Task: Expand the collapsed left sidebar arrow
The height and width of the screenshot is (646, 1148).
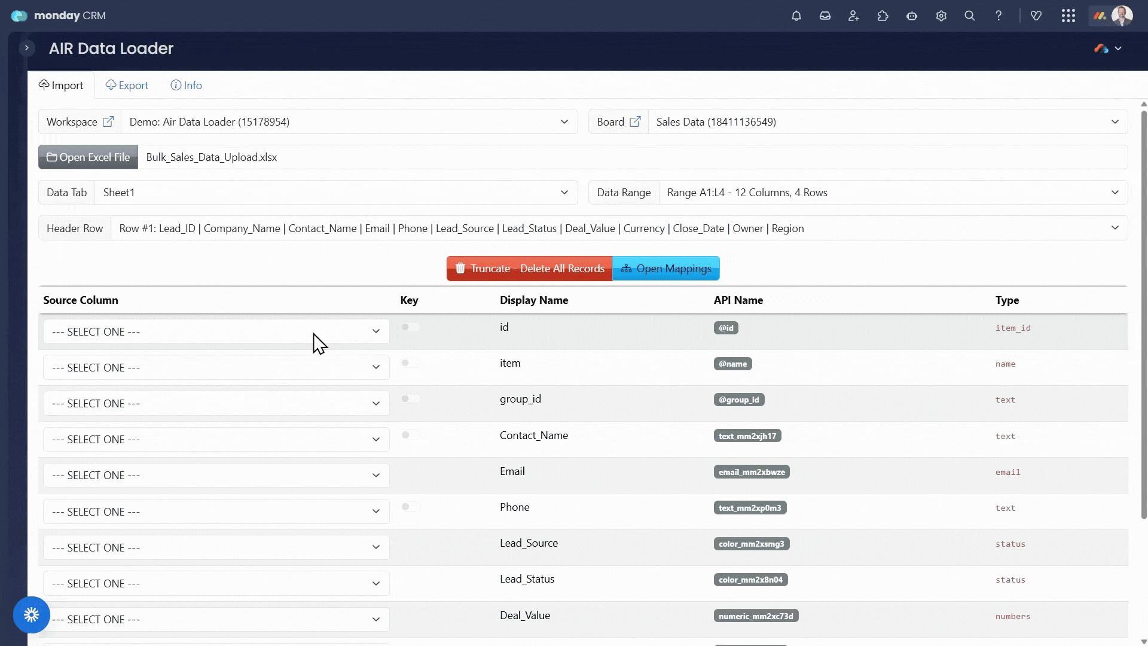Action: 26,48
